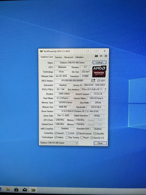This screenshot has width=146, height=195.
Task: Minimize the GPU-Z window
Action: coord(88,51)
